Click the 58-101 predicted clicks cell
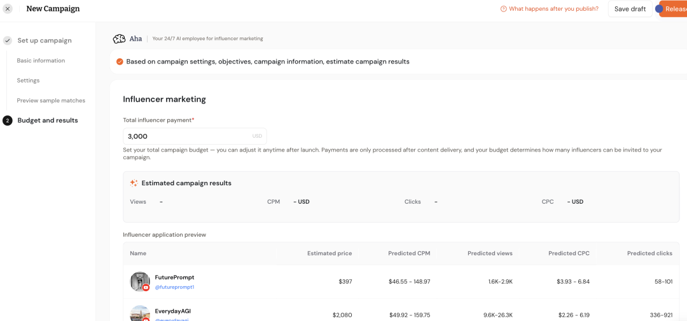Viewport: 687px width, 321px height. tap(663, 282)
